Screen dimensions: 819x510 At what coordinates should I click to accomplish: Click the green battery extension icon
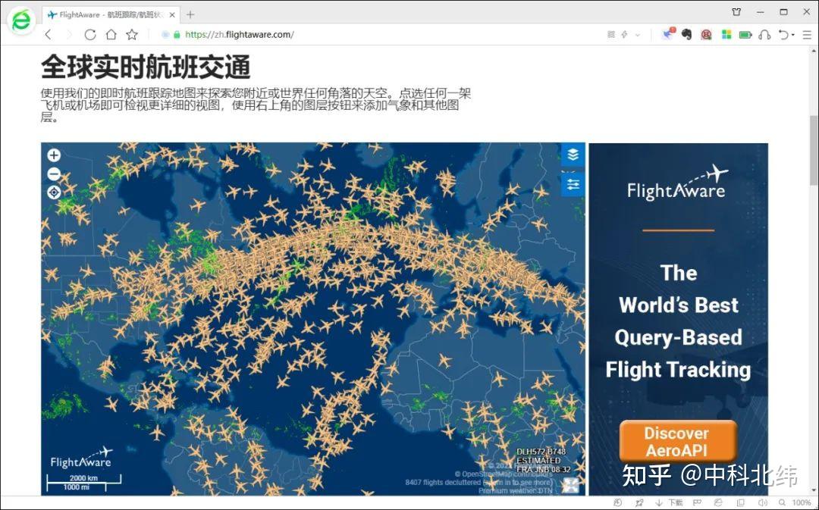coord(745,34)
